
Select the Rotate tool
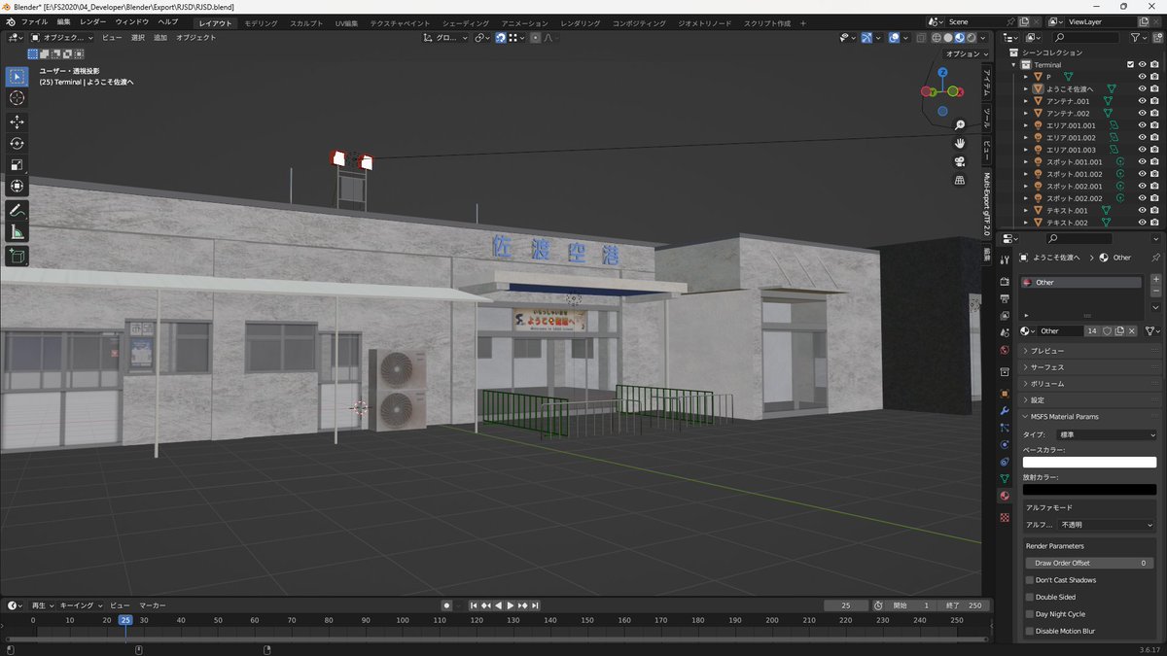(17, 144)
